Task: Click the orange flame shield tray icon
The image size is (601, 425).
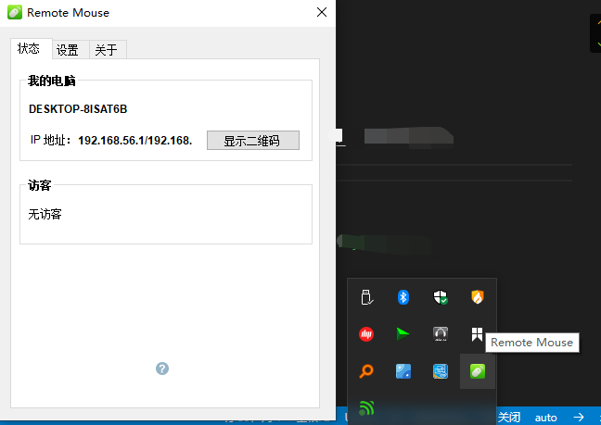Action: (478, 297)
